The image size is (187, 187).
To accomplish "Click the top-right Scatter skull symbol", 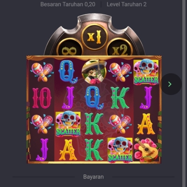I will [146, 72].
